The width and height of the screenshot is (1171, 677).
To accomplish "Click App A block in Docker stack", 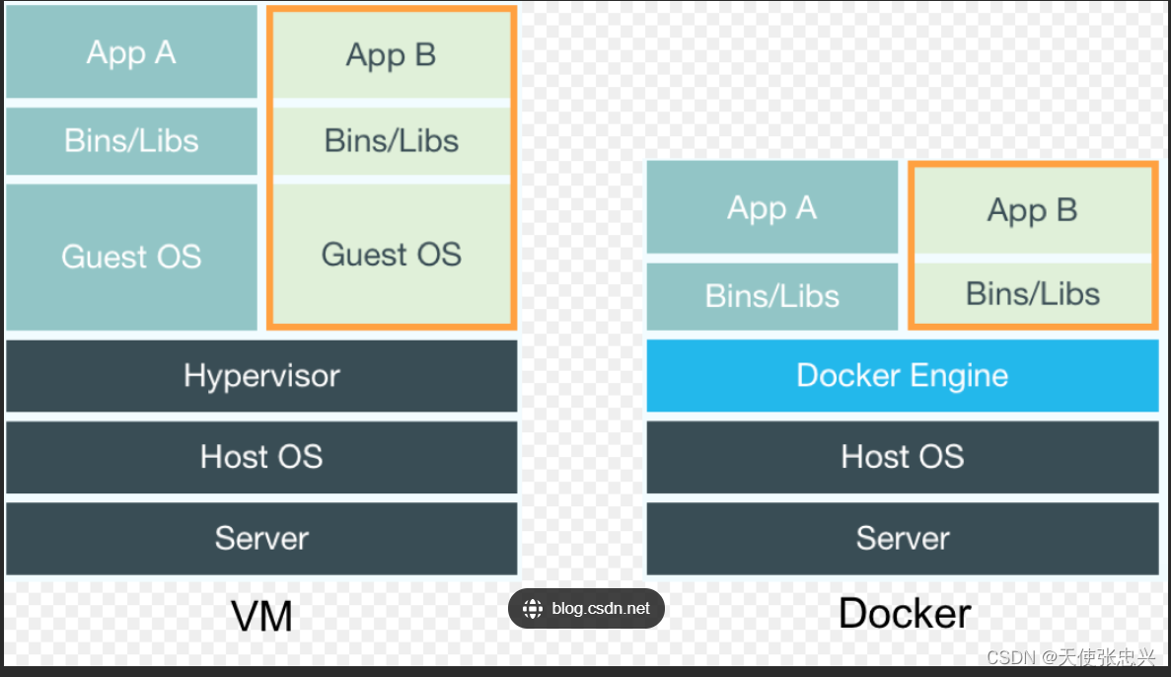I will pos(772,207).
